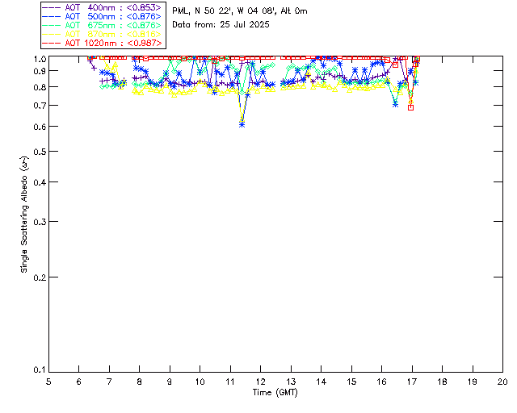Click the y-axis tick label 0.7
This screenshot has width=517, height=413.
point(40,106)
